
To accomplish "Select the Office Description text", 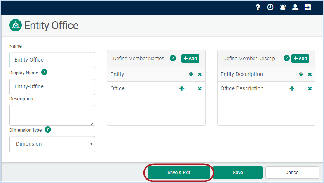I will pos(242,88).
